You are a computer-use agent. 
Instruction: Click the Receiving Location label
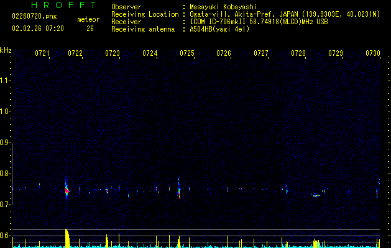145,14
